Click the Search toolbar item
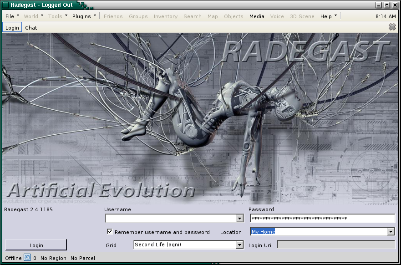Screen dimensions: 401x265 [x=193, y=16]
